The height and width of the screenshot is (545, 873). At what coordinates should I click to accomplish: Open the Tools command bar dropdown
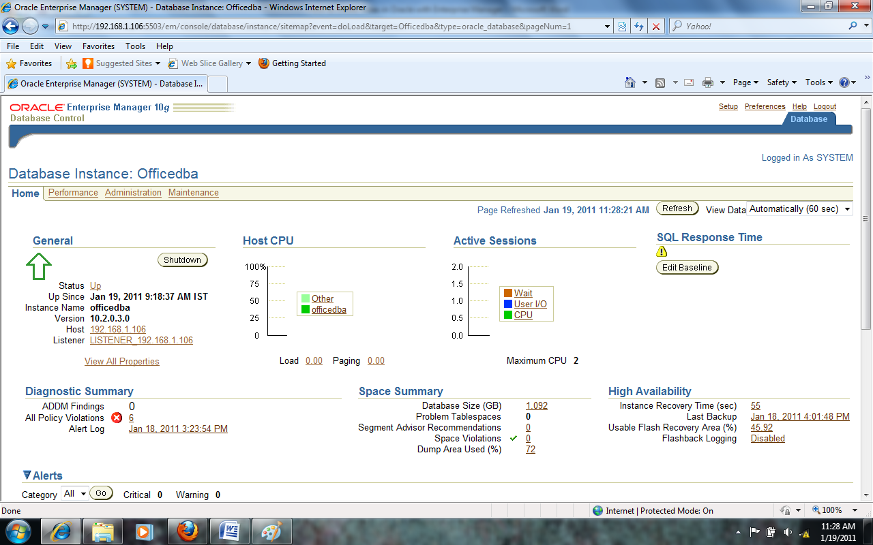pos(819,82)
